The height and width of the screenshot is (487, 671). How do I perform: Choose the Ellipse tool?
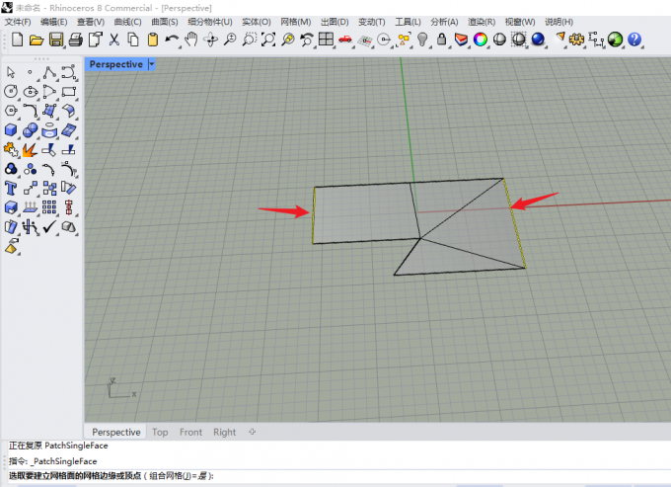(x=30, y=92)
